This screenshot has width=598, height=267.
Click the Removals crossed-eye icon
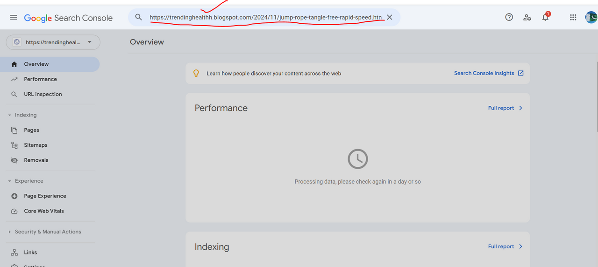click(x=14, y=160)
